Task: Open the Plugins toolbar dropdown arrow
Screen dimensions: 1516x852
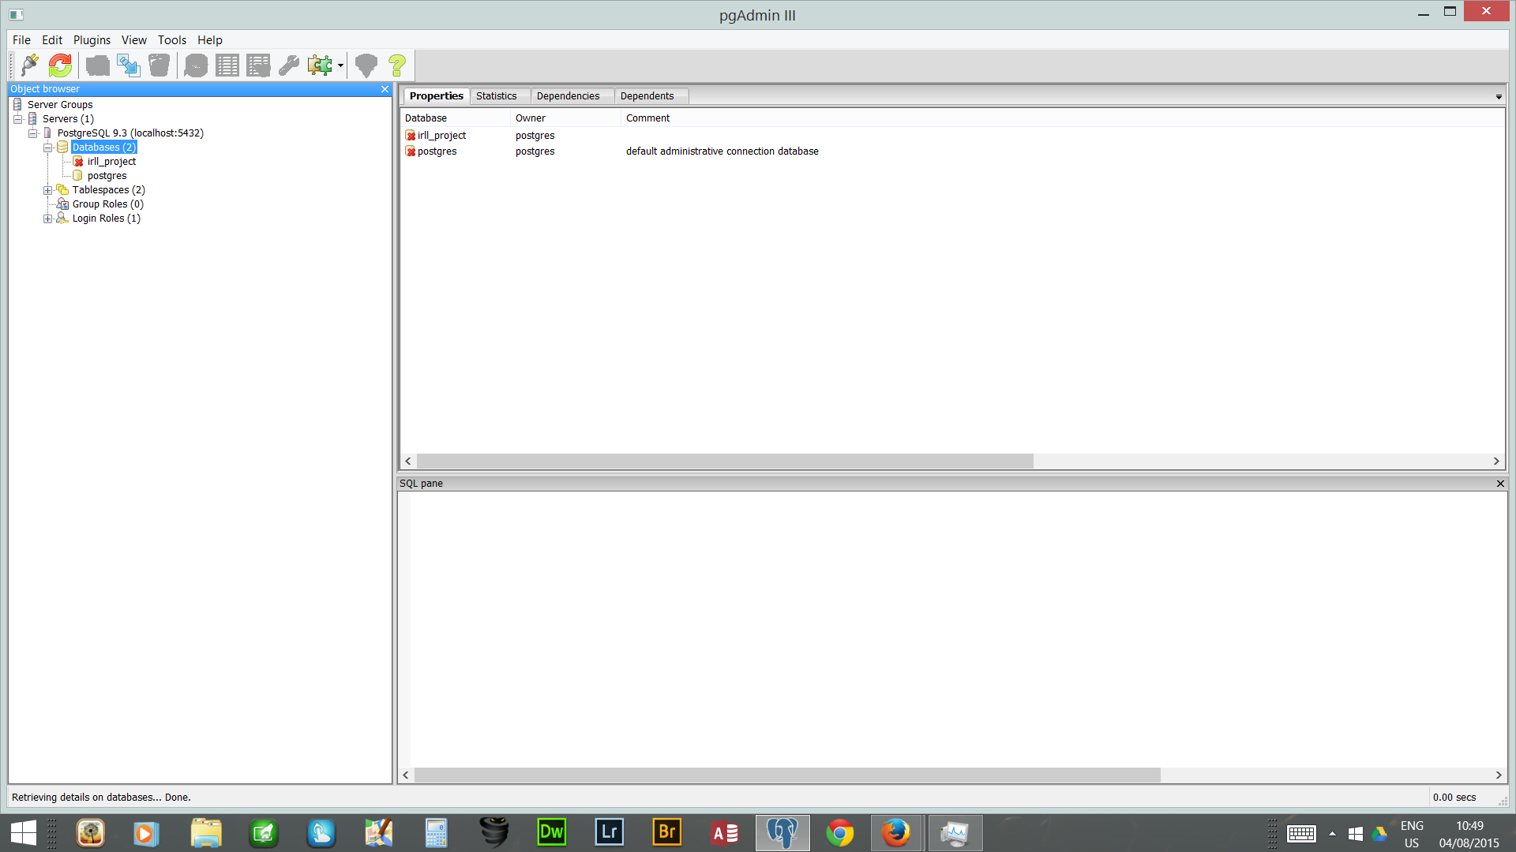Action: pyautogui.click(x=340, y=65)
